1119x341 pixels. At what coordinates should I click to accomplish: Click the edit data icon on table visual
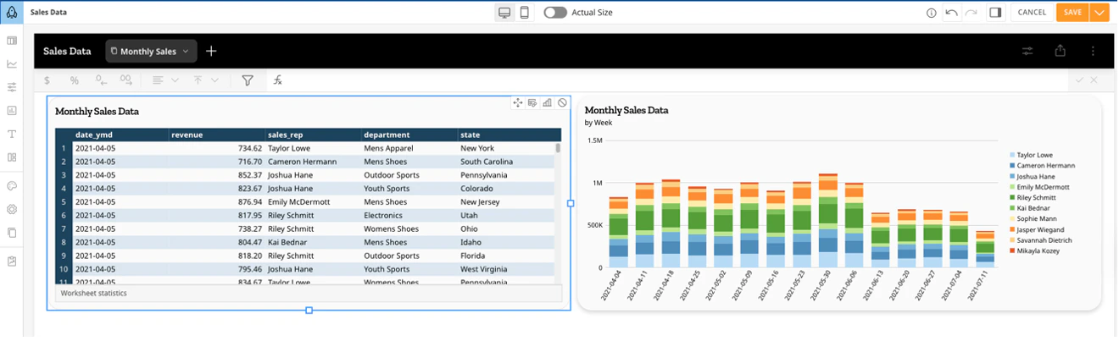[532, 102]
